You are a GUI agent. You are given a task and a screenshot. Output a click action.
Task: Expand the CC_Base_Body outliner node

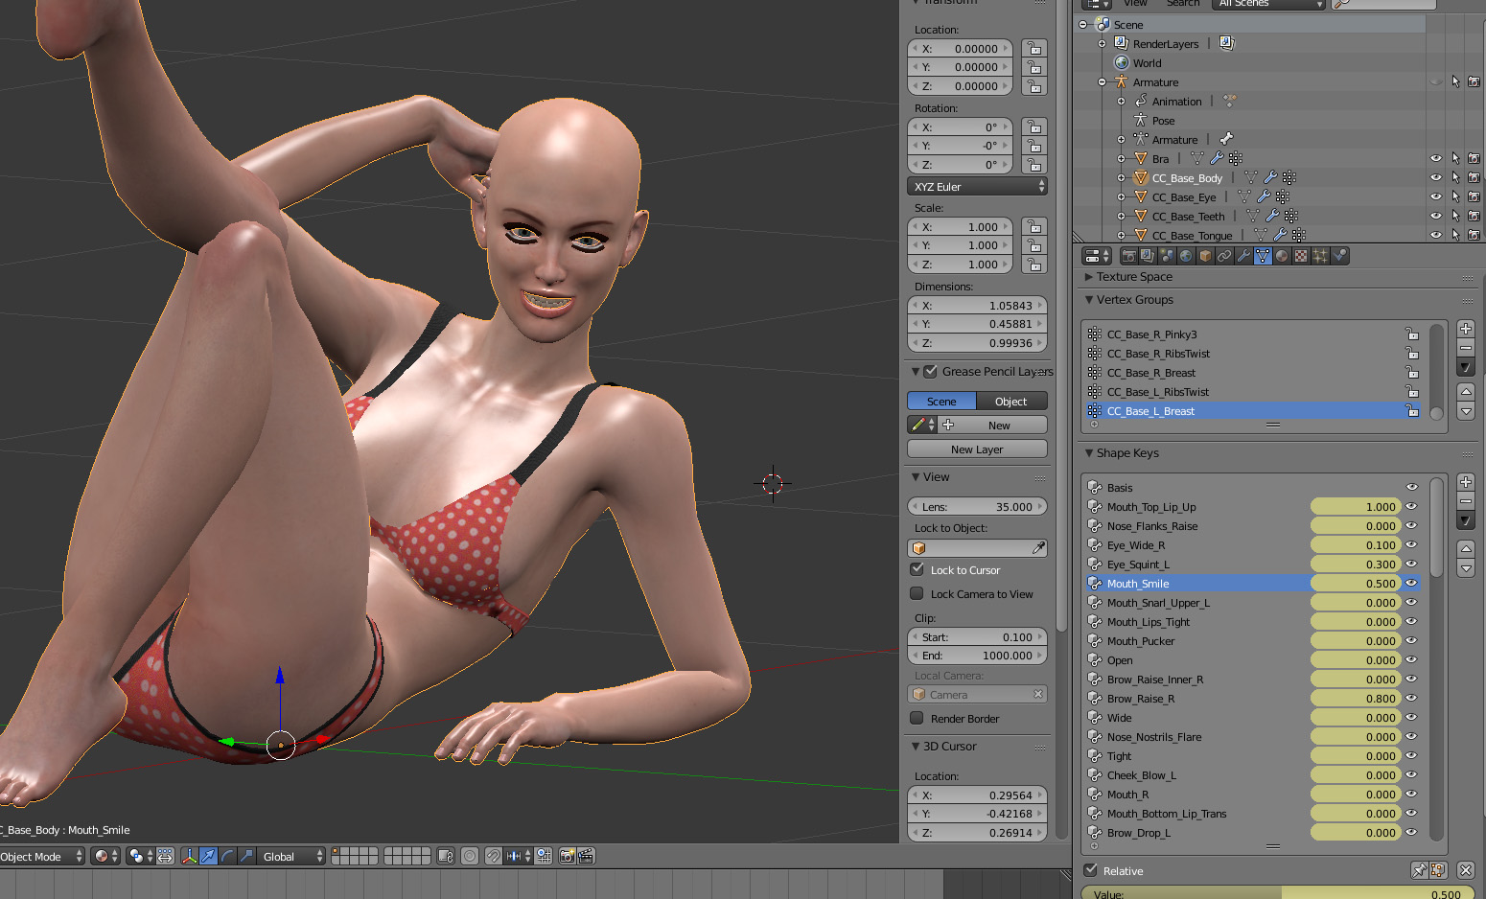click(x=1121, y=177)
